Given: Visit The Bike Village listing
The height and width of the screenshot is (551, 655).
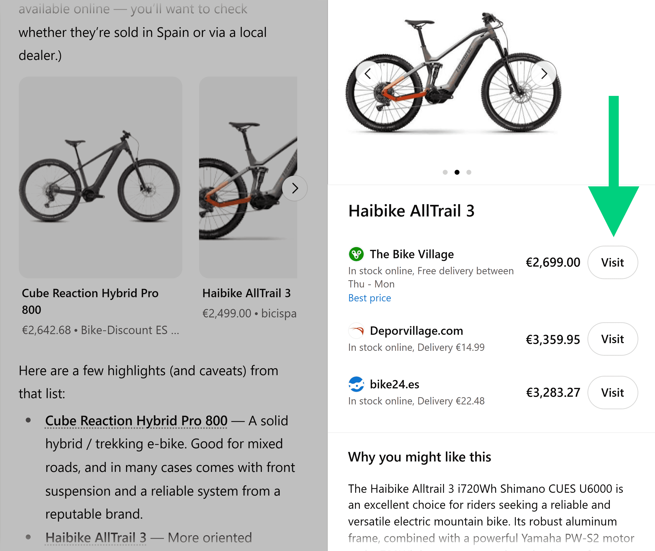Looking at the screenshot, I should click(612, 262).
